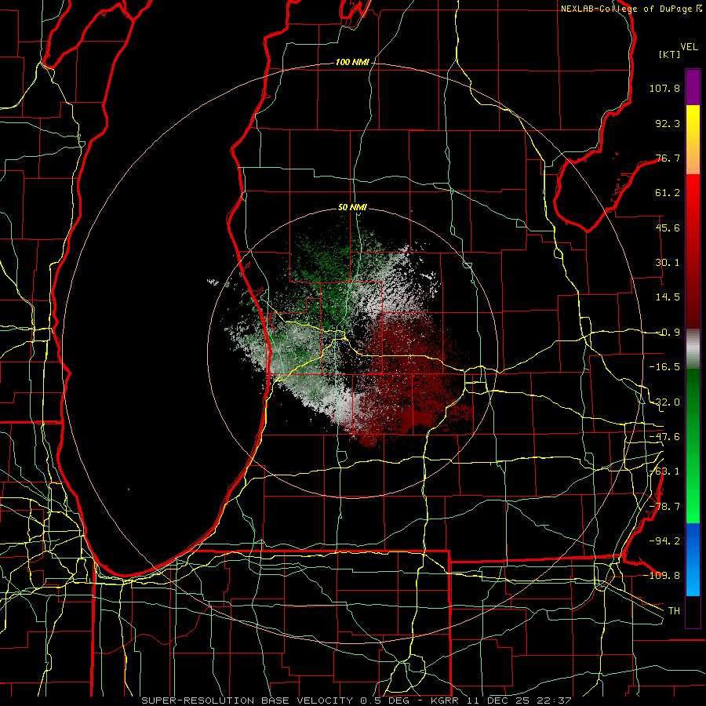This screenshot has width=706, height=706.
Task: Pick the purple segment of the color bar
Action: click(693, 87)
